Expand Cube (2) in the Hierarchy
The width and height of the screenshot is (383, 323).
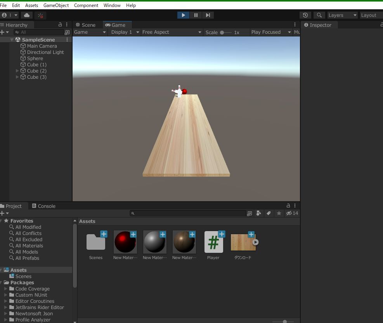[17, 71]
